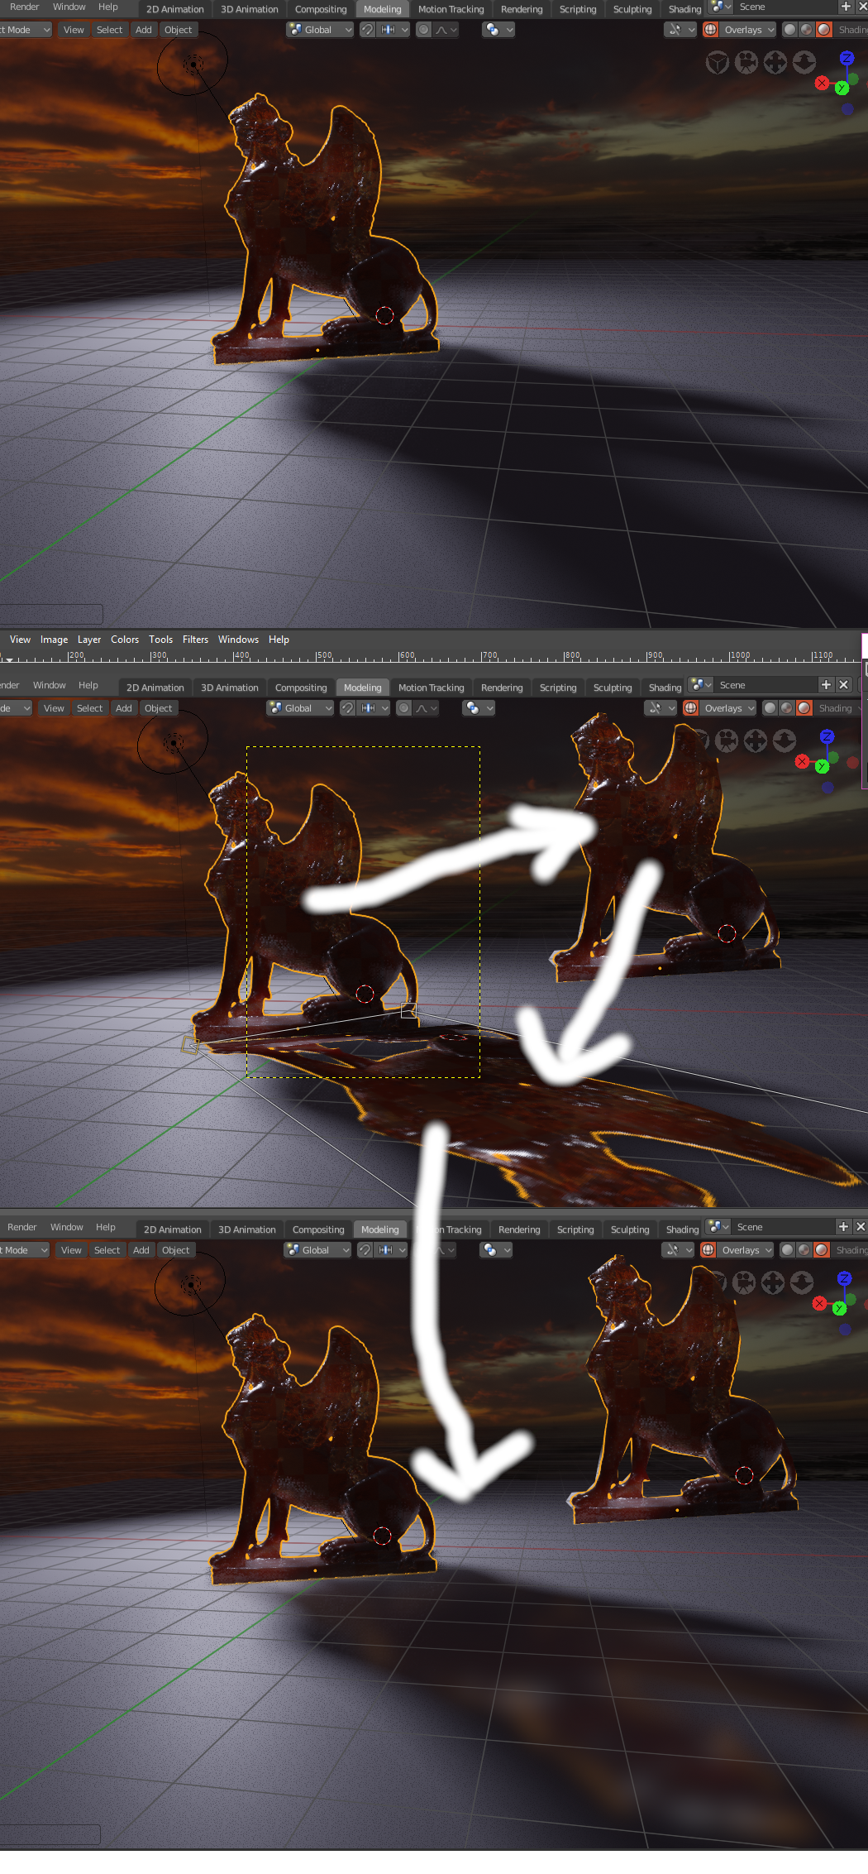
Task: Open gizmo visibility dropdown in bottom Blender capture
Action: click(x=680, y=1250)
